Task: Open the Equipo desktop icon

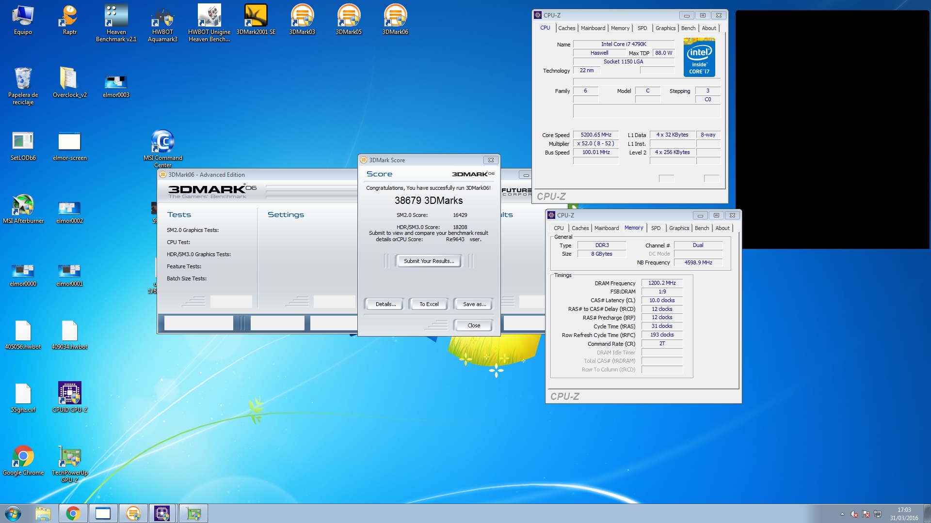Action: tap(23, 20)
